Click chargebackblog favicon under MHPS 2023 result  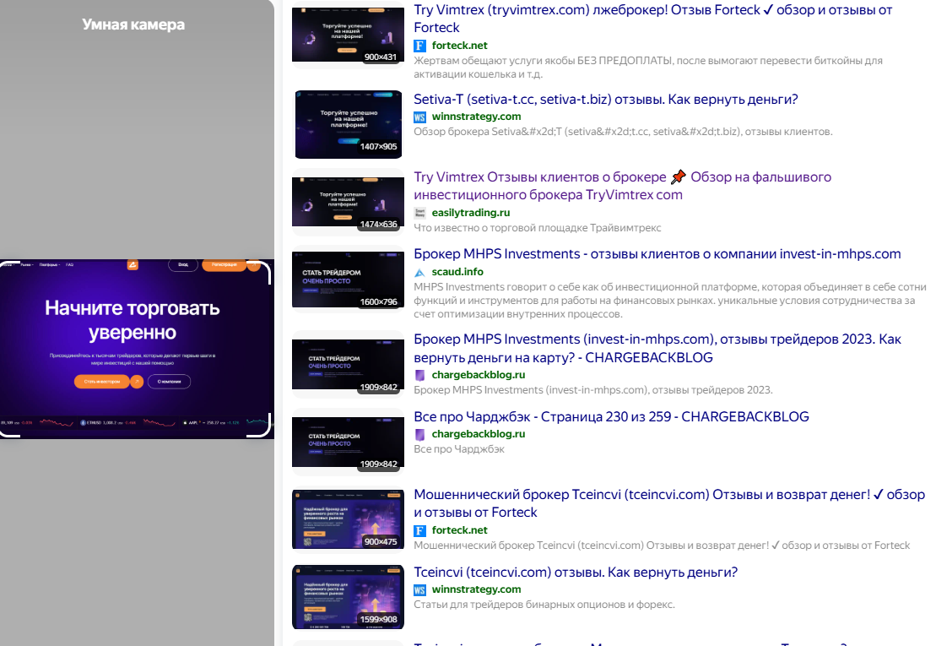420,375
